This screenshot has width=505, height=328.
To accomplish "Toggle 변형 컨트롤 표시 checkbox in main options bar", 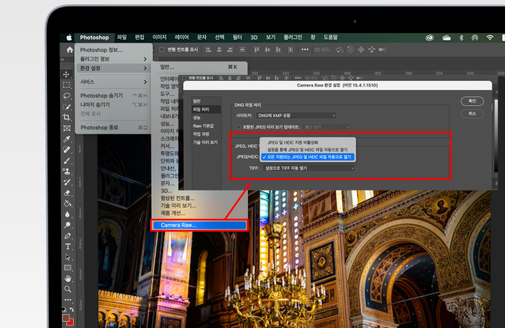I will tap(162, 50).
